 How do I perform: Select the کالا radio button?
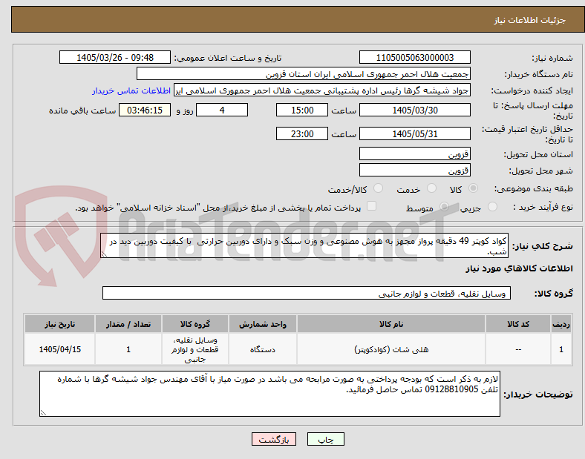[473, 188]
